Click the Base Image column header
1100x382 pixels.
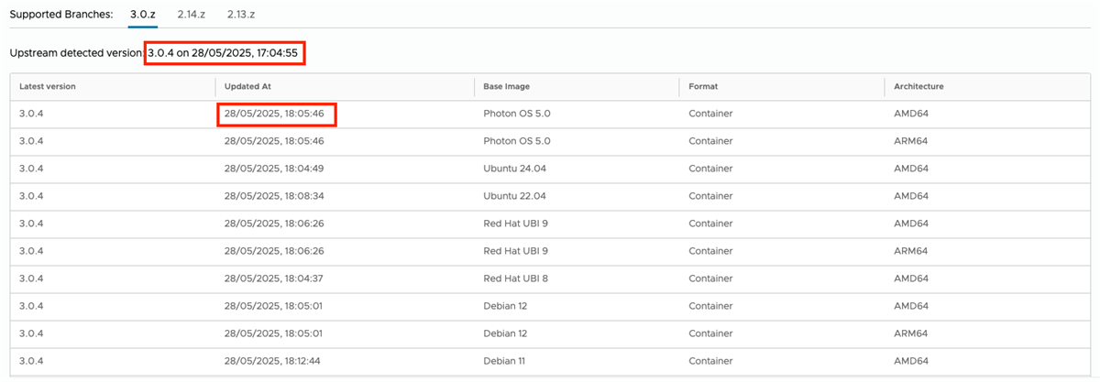[507, 86]
